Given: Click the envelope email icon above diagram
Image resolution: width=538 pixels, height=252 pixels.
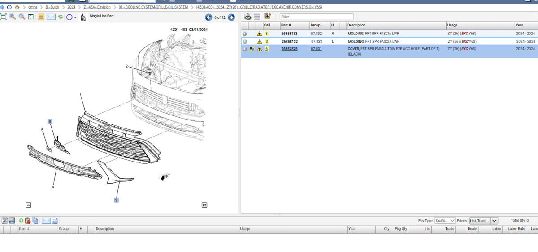Looking at the screenshot, I should point(51,17).
